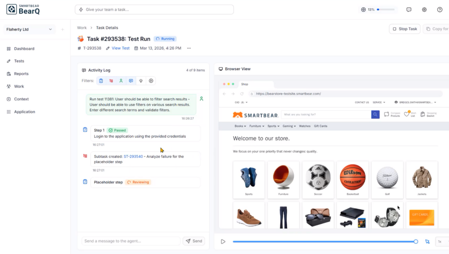This screenshot has width=449, height=254.
Task: Go to Dashboard in the sidebar
Action: click(x=24, y=49)
